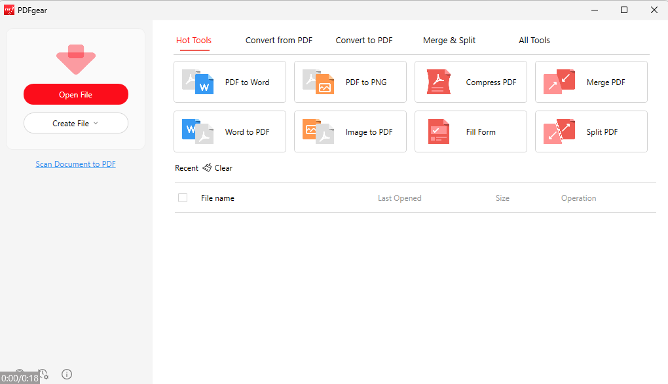Show the All Tools tab

[534, 41]
